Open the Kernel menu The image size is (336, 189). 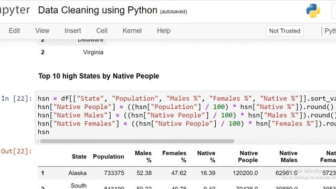[x=132, y=30]
